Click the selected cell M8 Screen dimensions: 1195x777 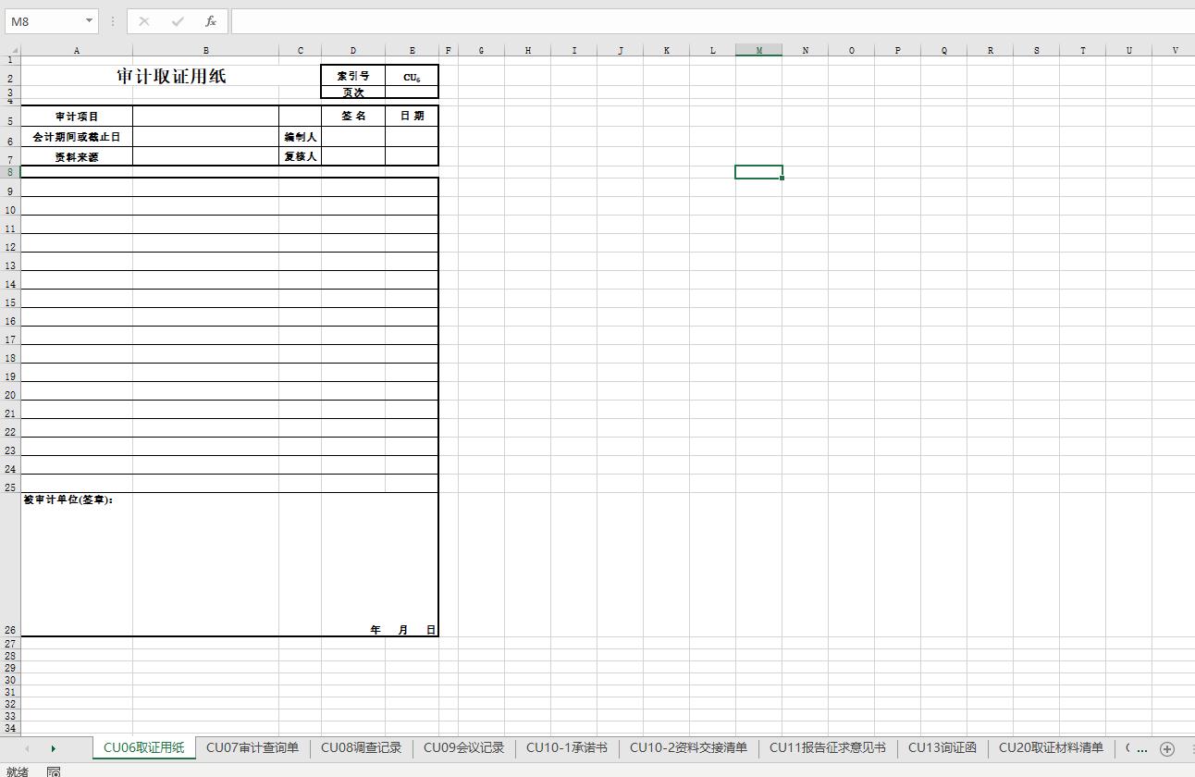(759, 172)
